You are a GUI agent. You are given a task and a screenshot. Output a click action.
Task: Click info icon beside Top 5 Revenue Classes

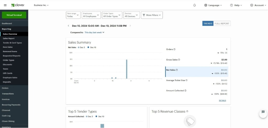[x=187, y=111]
